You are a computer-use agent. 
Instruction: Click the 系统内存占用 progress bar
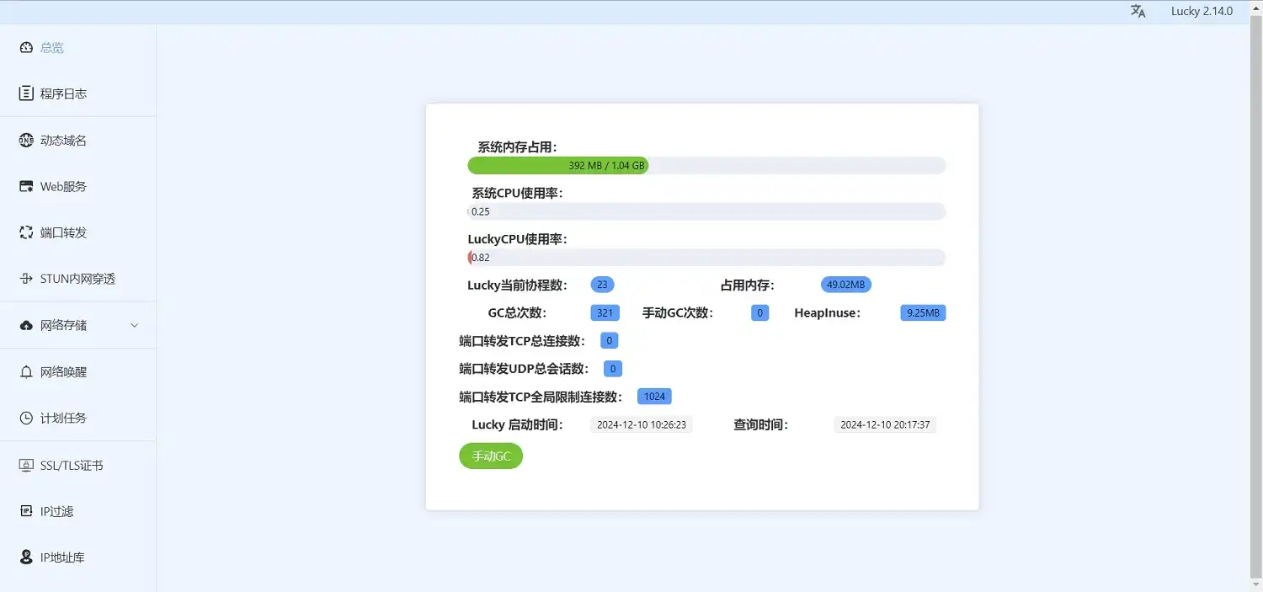pos(706,166)
